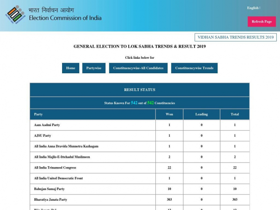The width and height of the screenshot is (280, 210).
Task: Click the Leading column header
Action: coord(202,114)
